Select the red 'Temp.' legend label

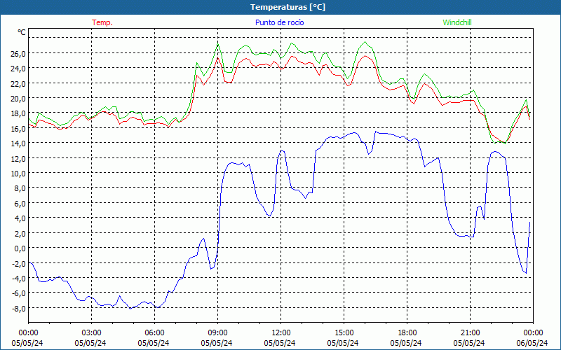(102, 22)
